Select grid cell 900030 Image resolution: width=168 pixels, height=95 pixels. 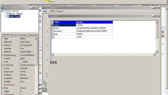point(94,34)
